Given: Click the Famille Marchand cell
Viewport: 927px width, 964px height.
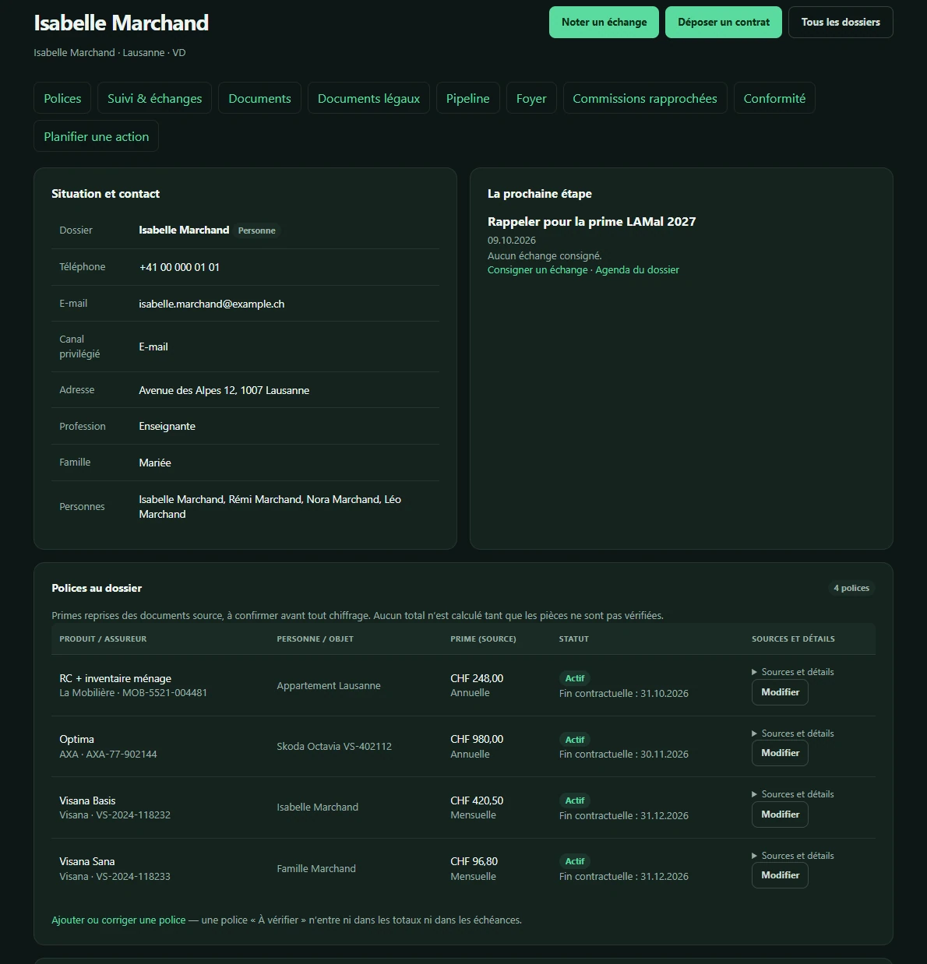Looking at the screenshot, I should click(x=316, y=868).
